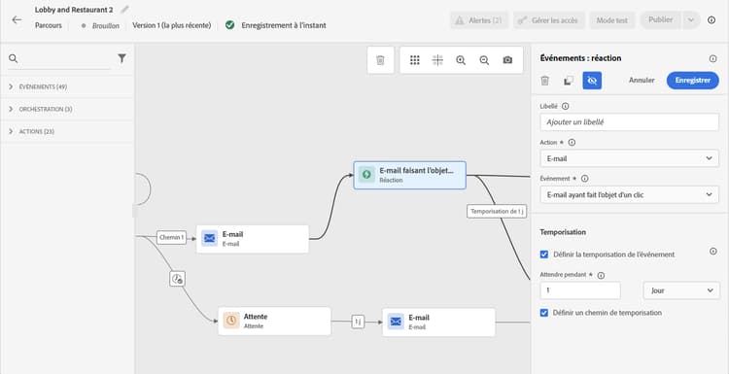Open info icon beside Action
Screen dimensions: 729x374
pyautogui.click(x=572, y=142)
